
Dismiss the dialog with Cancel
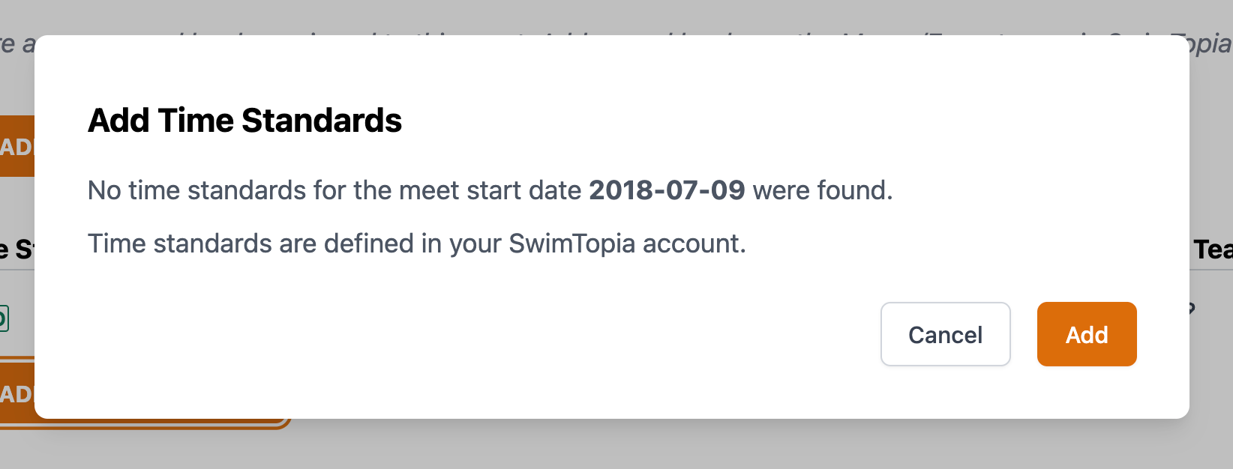click(945, 334)
